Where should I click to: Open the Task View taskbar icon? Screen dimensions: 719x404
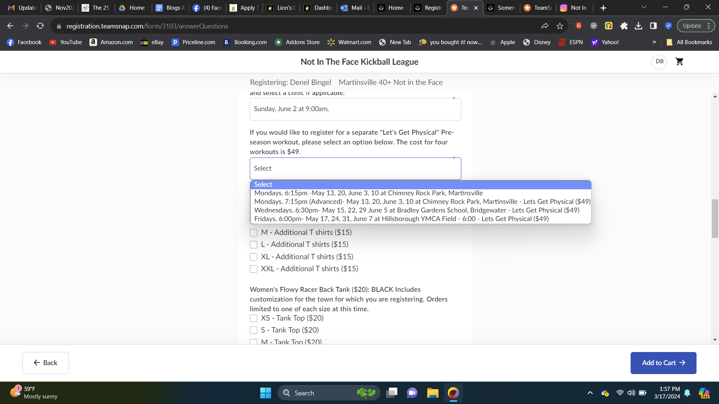(392, 393)
